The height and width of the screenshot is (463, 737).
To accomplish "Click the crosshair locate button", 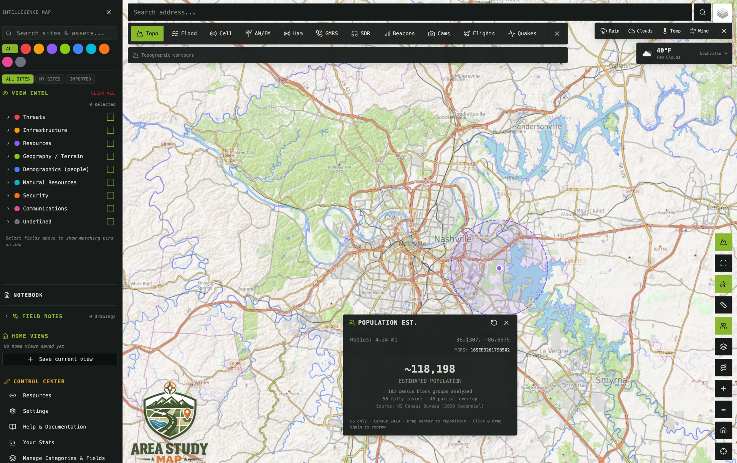I will [x=723, y=451].
